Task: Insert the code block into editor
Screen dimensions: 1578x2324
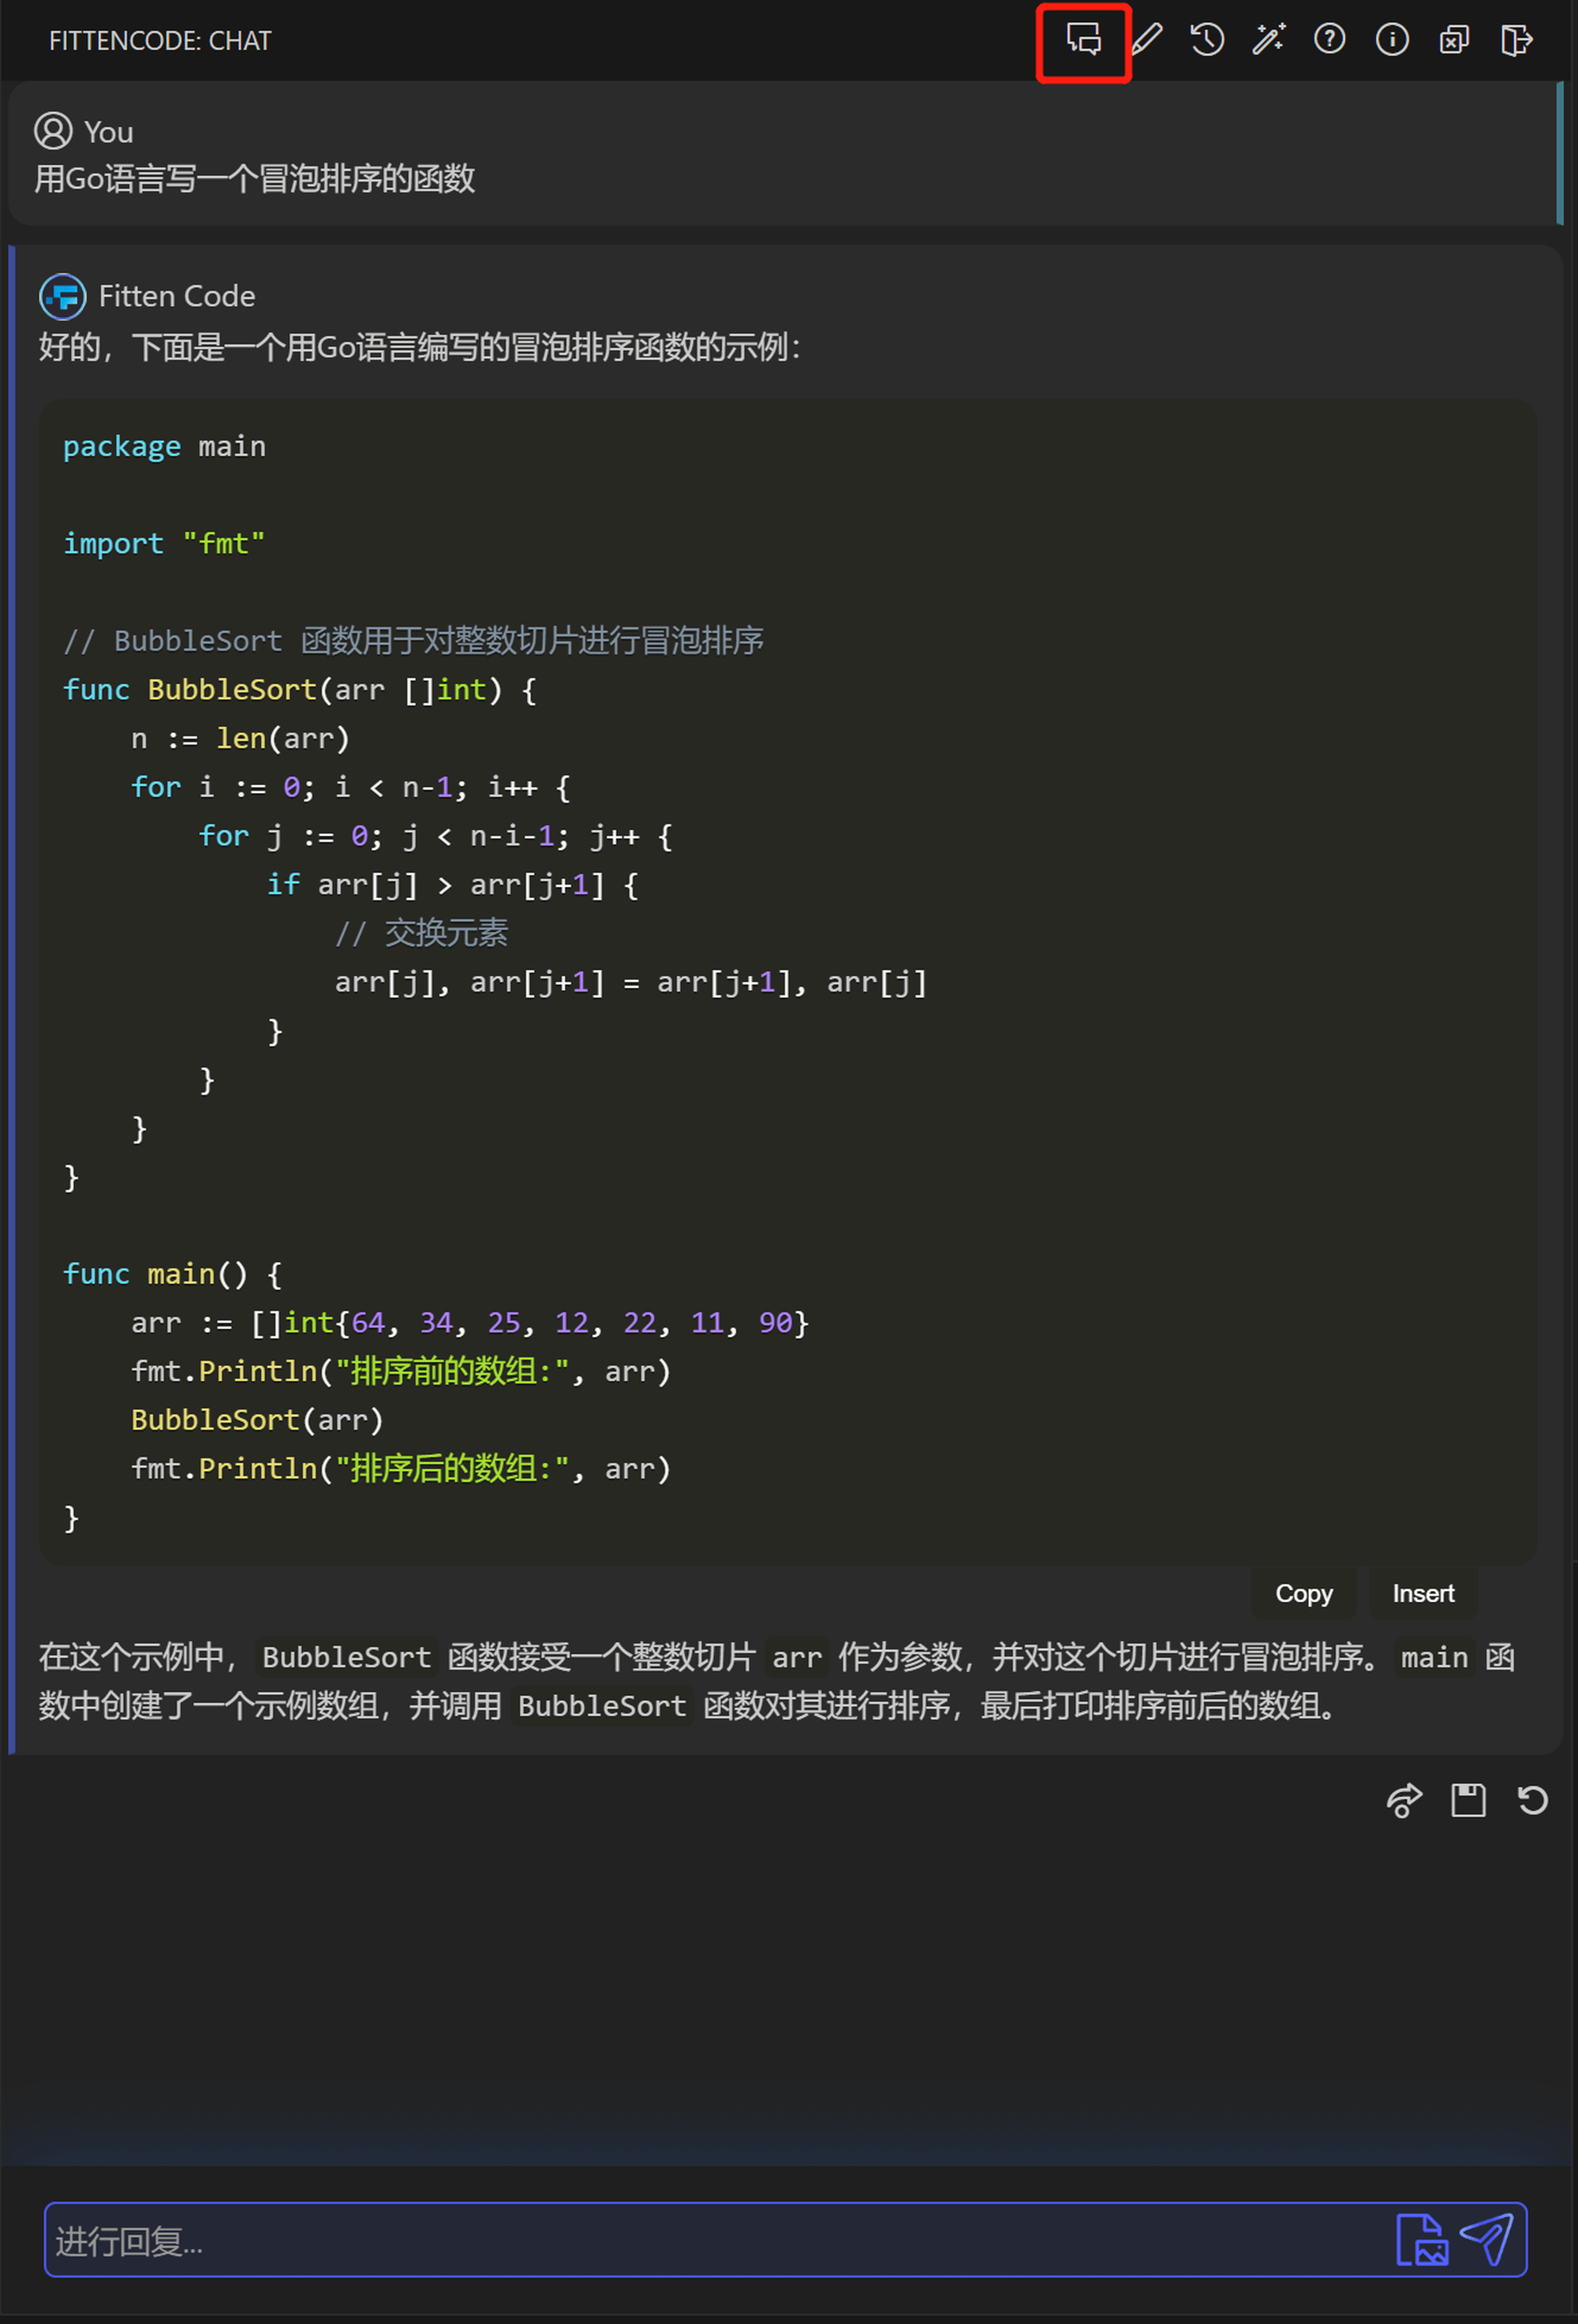Action: (1423, 1593)
